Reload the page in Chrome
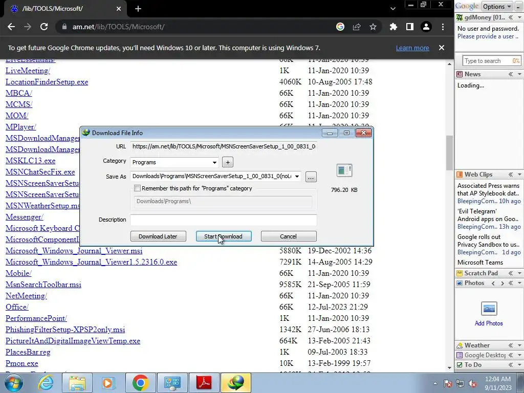This screenshot has width=524, height=393. coord(44,27)
